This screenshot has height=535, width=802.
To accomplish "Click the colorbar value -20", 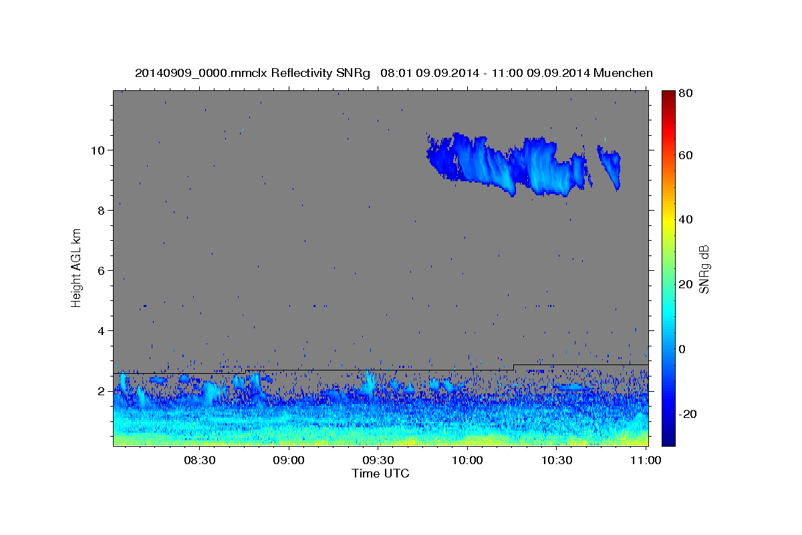I will 687,414.
